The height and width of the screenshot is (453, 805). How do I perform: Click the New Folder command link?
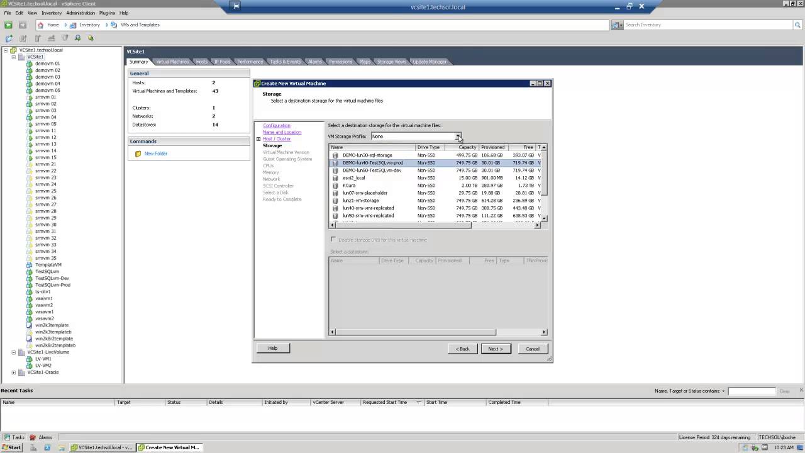(156, 154)
